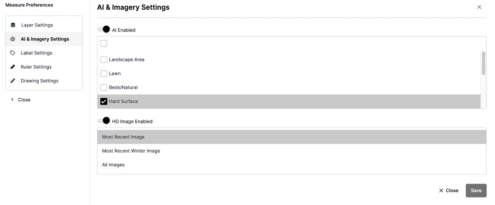Screen dimensions: 495x205
Task: Uncheck the Hard Surface checkbox
Action: click(x=104, y=101)
